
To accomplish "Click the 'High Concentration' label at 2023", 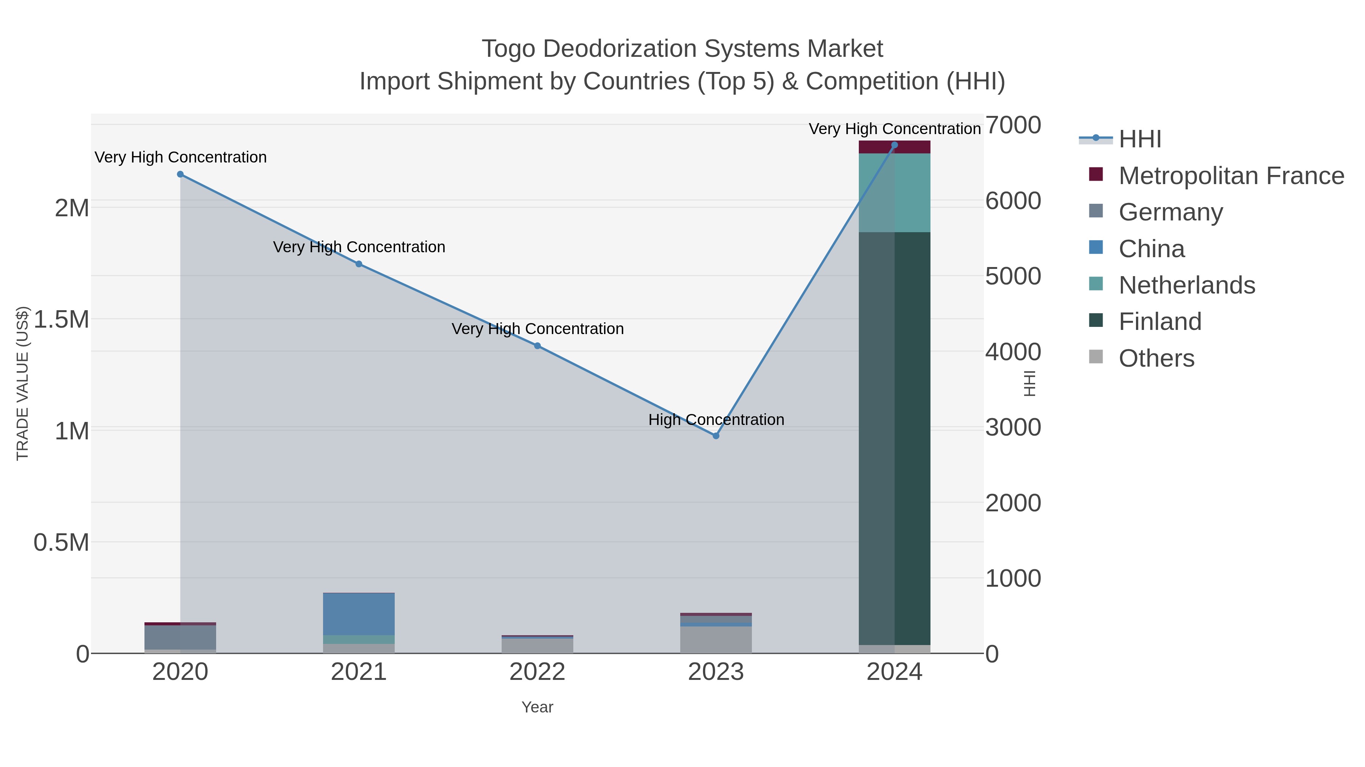I will point(716,420).
